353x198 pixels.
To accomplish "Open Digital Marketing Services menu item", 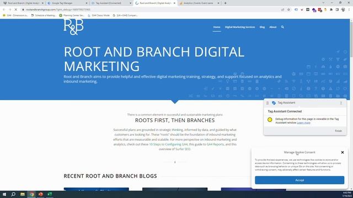I will (x=240, y=27).
